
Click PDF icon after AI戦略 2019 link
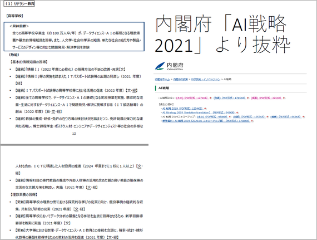[x=205, y=109]
